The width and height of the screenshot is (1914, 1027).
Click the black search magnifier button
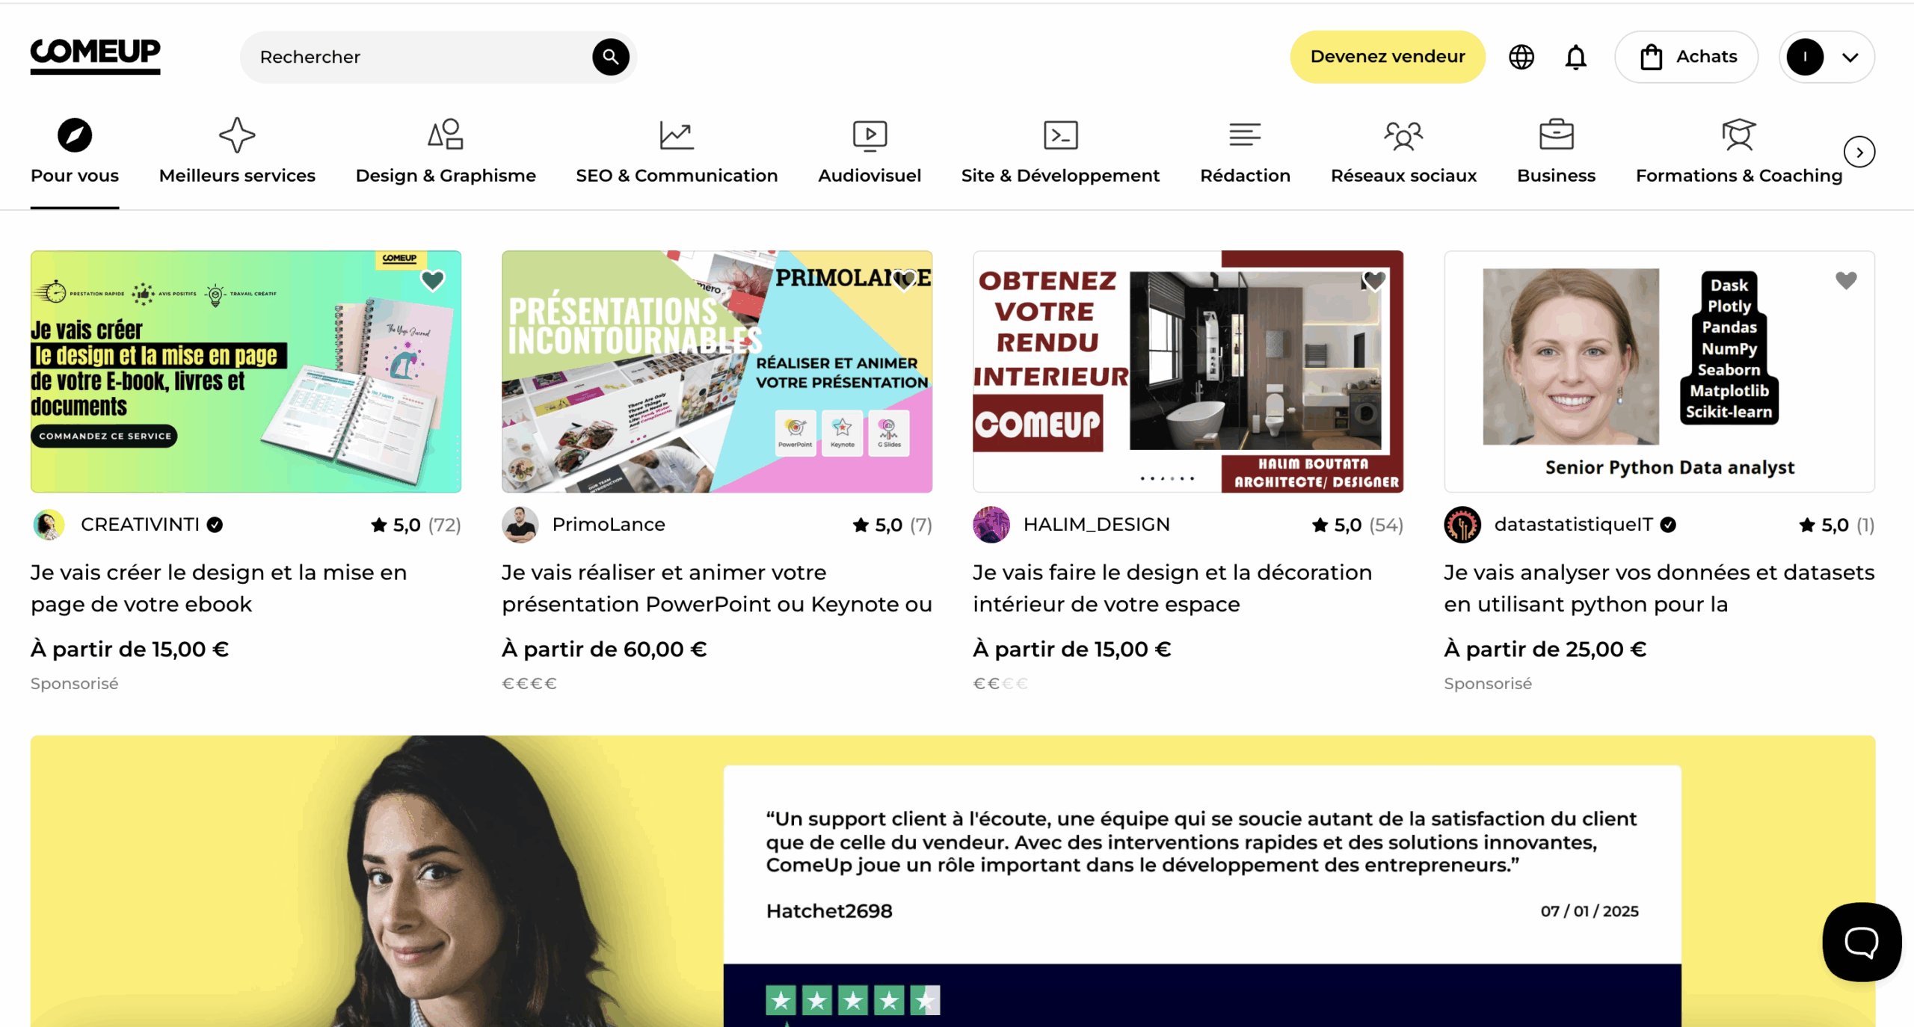tap(610, 57)
